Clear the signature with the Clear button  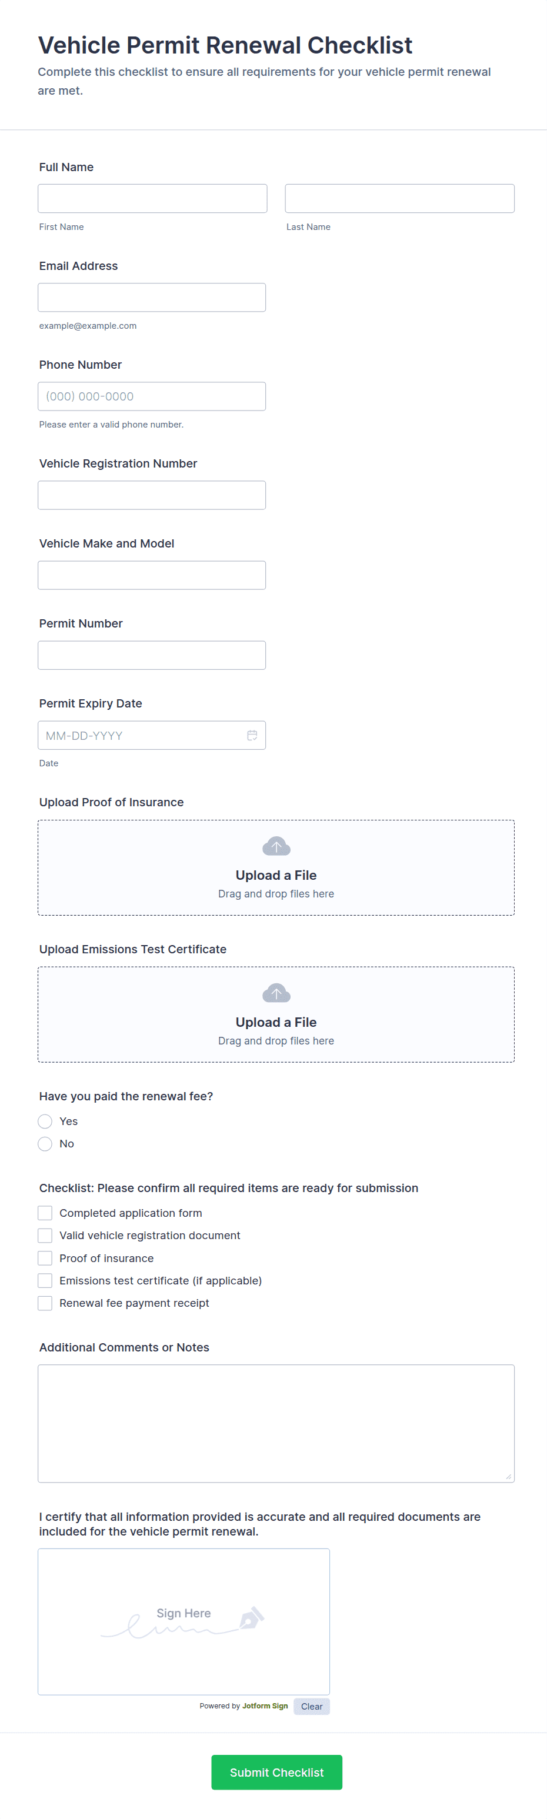tap(311, 1706)
